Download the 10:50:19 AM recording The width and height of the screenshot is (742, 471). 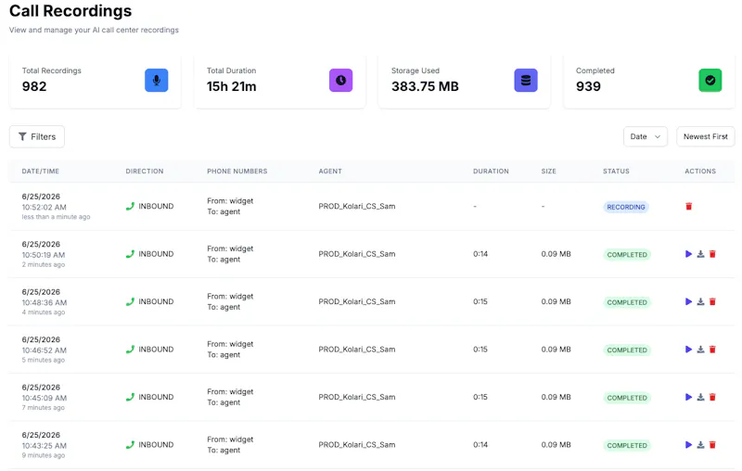[701, 254]
